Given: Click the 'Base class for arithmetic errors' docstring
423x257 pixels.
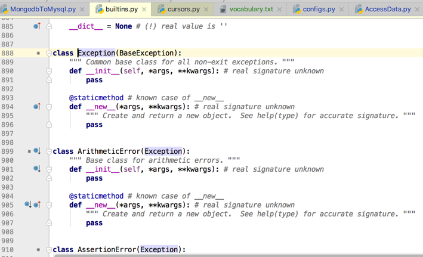Looking at the screenshot, I should (155, 160).
